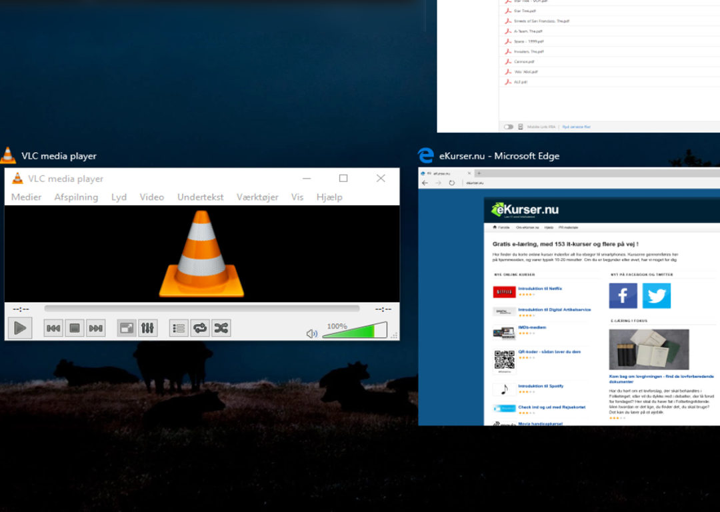This screenshot has height=512, width=720.
Task: Open the Forside home link on eKurser
Action: tap(501, 227)
